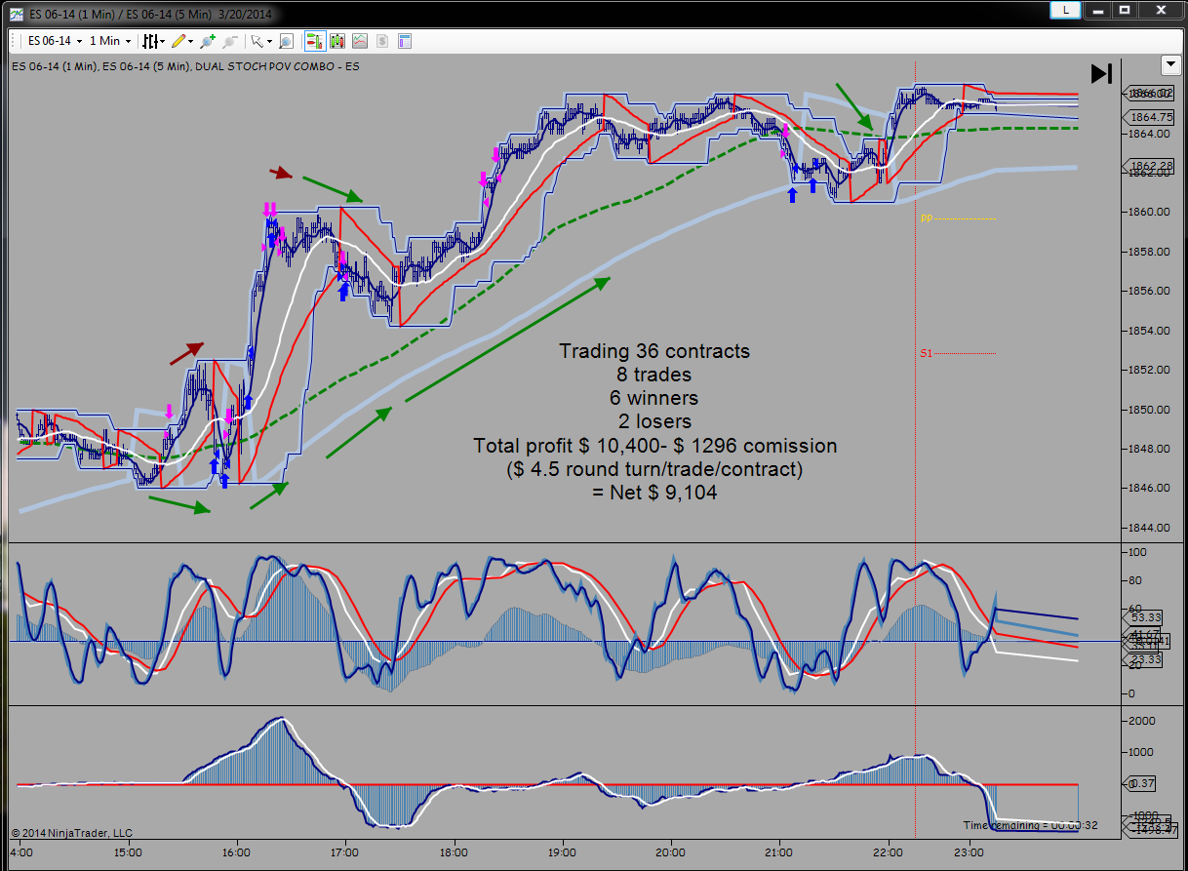Select the pointer cursor tool

257,41
